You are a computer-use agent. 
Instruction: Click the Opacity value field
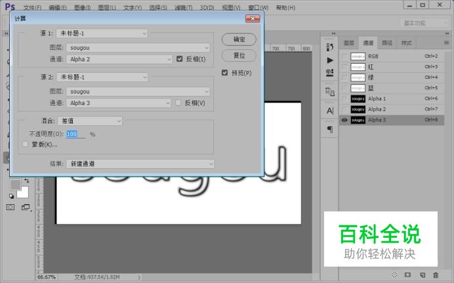point(75,134)
